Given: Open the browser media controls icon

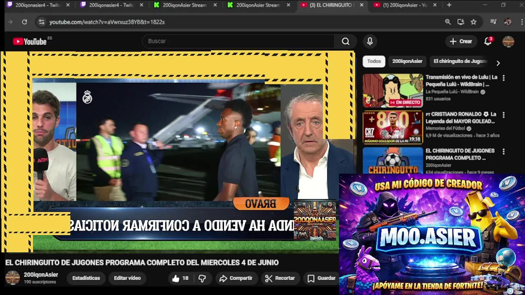Looking at the screenshot, I should (493, 22).
